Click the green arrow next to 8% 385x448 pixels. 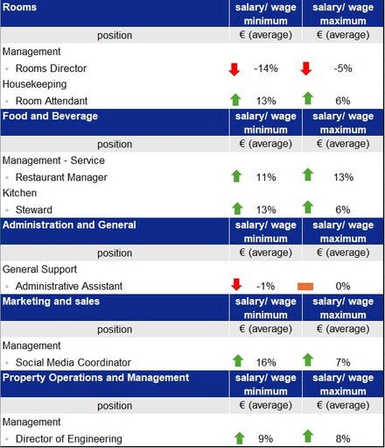click(308, 436)
